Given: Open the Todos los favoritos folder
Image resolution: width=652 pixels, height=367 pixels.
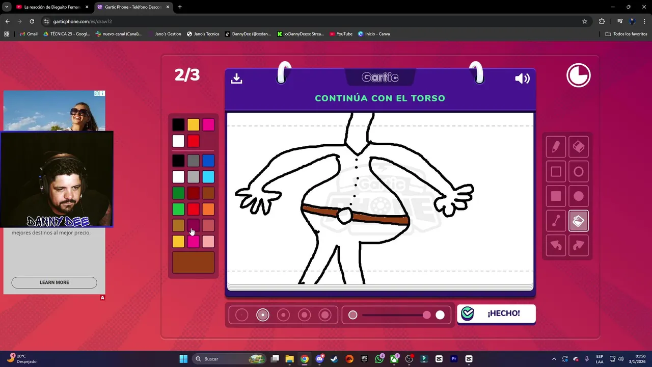Looking at the screenshot, I should coord(626,34).
